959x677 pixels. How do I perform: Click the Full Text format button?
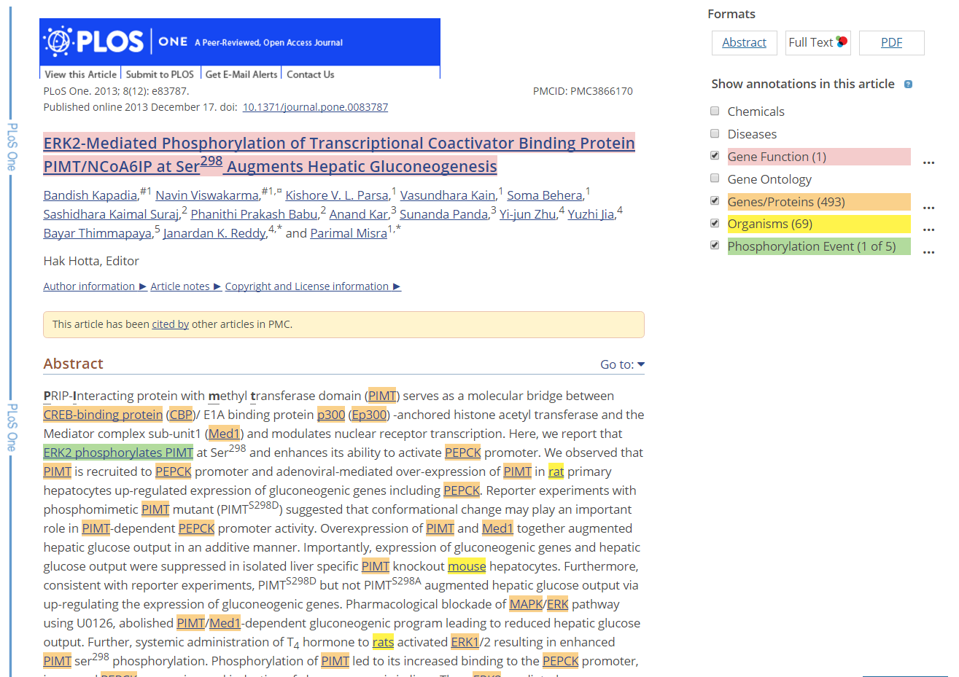coord(818,43)
